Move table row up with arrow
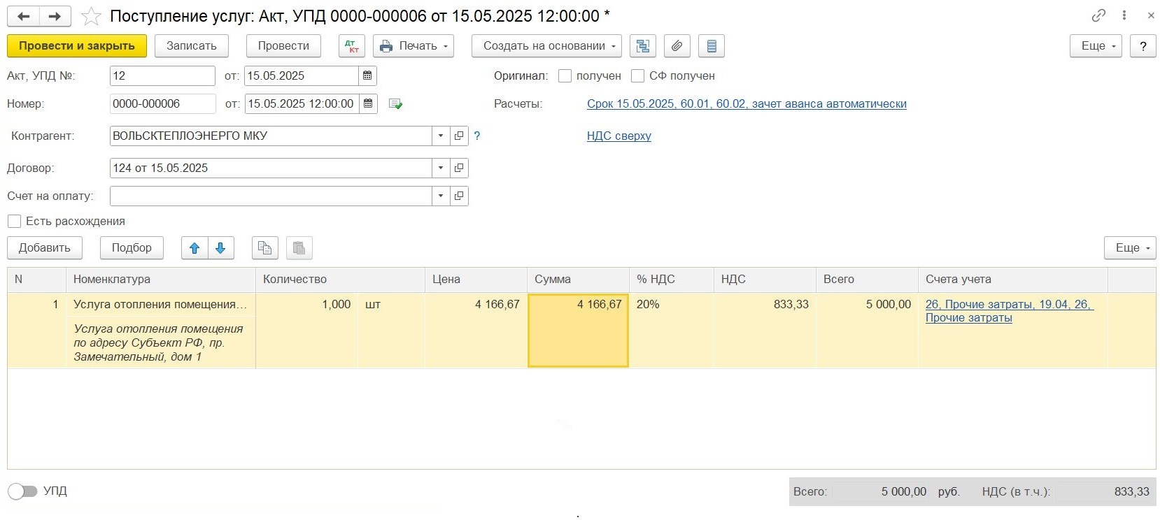Viewport: 1160px width, 520px height. tap(194, 248)
